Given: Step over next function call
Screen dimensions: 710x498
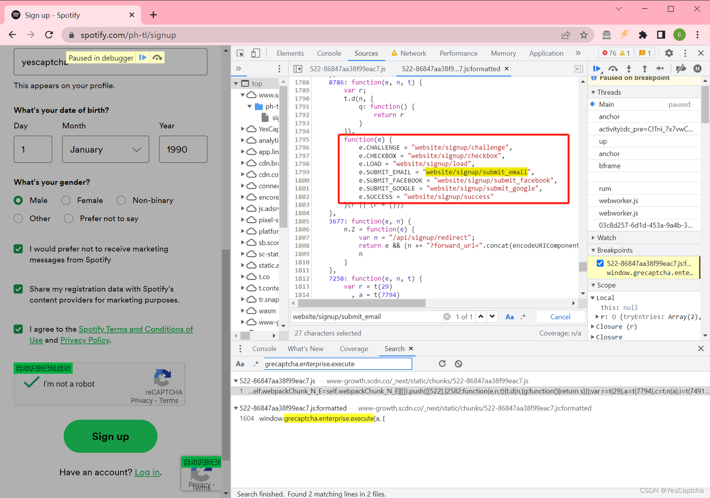Looking at the screenshot, I should (613, 69).
